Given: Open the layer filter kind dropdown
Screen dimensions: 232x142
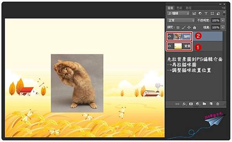Looking at the screenshot, I should point(178,14).
